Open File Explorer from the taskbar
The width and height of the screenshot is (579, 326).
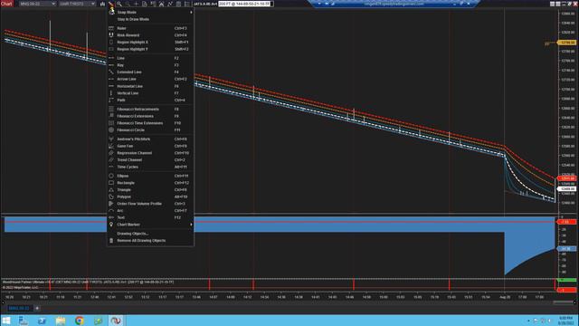click(61, 321)
